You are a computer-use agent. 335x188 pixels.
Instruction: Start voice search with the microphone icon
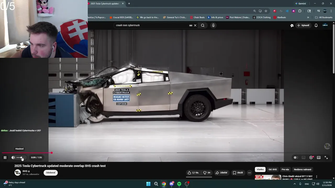click(213, 25)
